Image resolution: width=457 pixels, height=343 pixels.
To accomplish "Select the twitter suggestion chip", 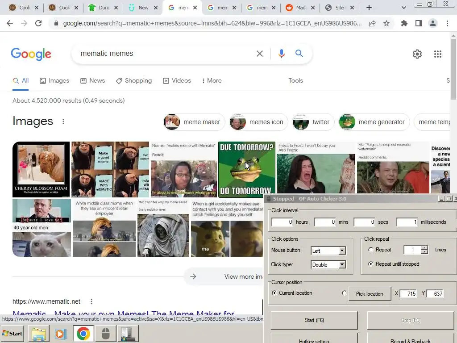I will pyautogui.click(x=313, y=122).
